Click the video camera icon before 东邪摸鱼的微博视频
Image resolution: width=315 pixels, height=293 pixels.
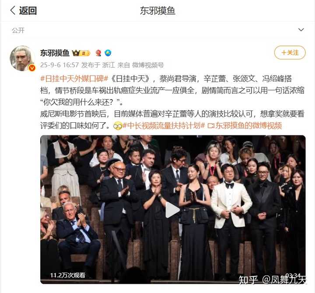(x=211, y=126)
